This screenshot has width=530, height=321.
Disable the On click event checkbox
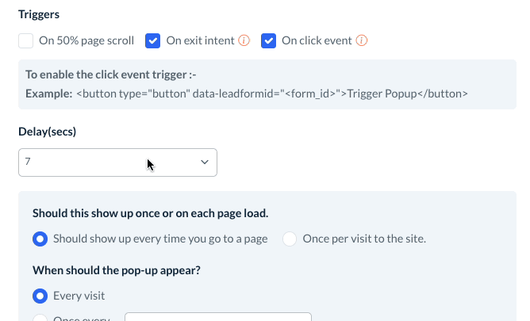268,40
